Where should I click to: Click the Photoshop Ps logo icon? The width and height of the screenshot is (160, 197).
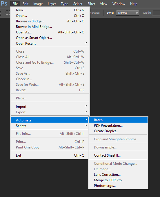pyautogui.click(x=4, y=3)
